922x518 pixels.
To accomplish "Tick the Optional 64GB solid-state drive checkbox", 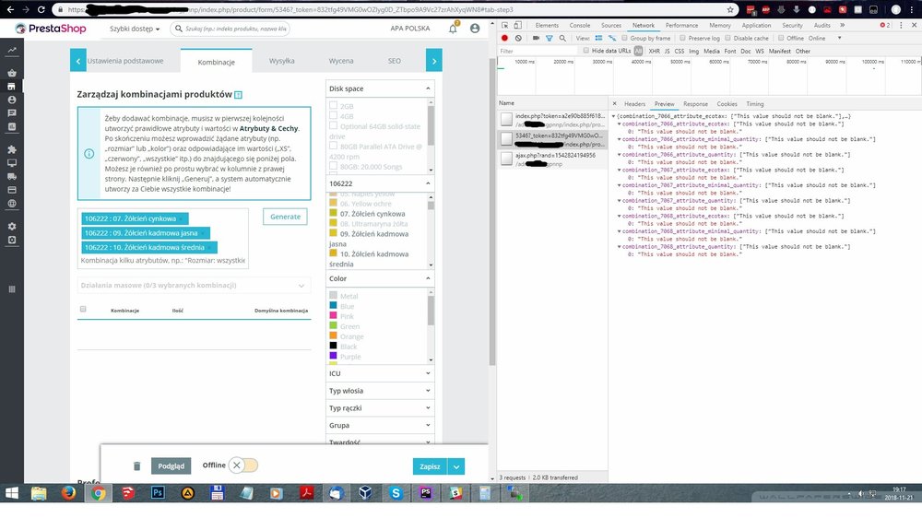I will pyautogui.click(x=334, y=125).
